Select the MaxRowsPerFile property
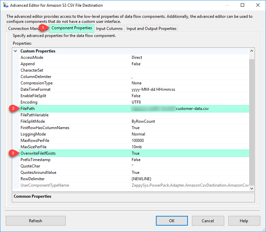The width and height of the screenshot is (266, 232). [x=35, y=141]
